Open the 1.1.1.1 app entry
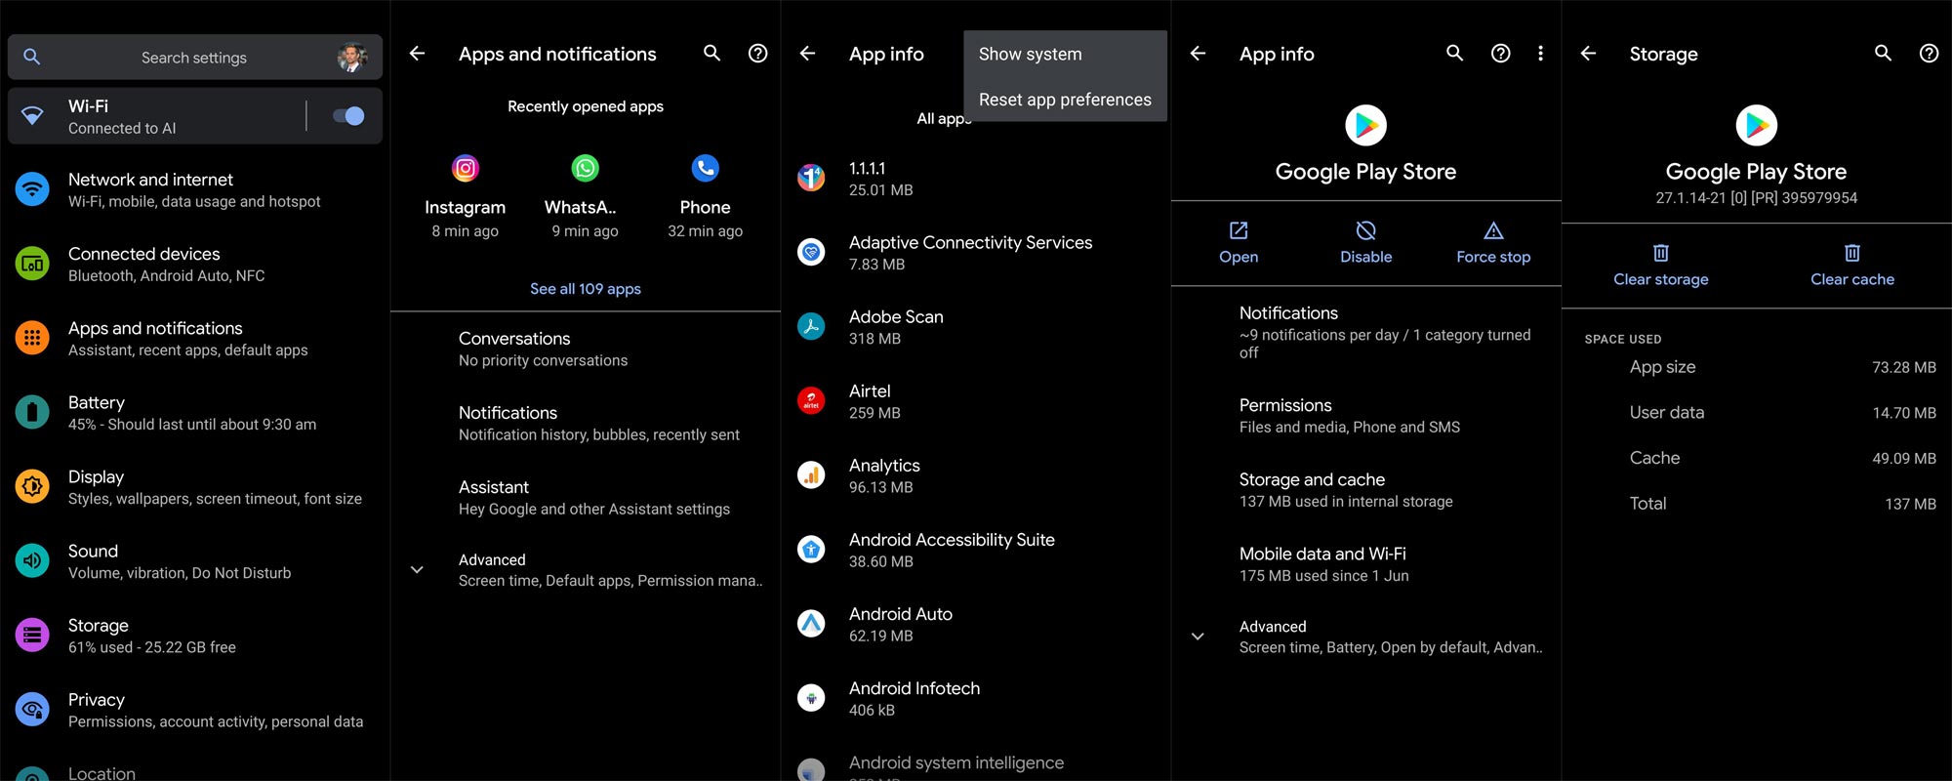 click(976, 179)
